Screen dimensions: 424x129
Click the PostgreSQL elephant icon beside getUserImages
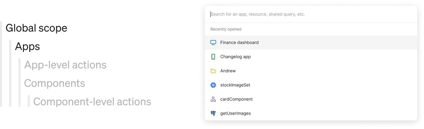[213, 113]
